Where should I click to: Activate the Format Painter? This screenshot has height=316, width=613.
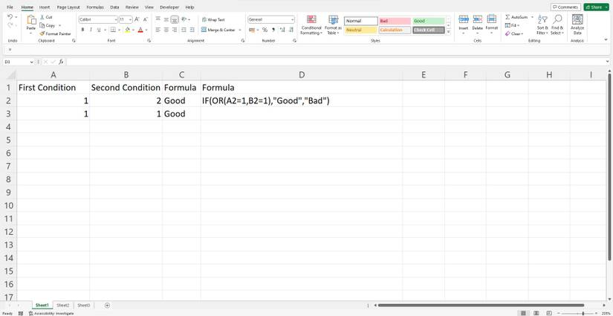(56, 33)
